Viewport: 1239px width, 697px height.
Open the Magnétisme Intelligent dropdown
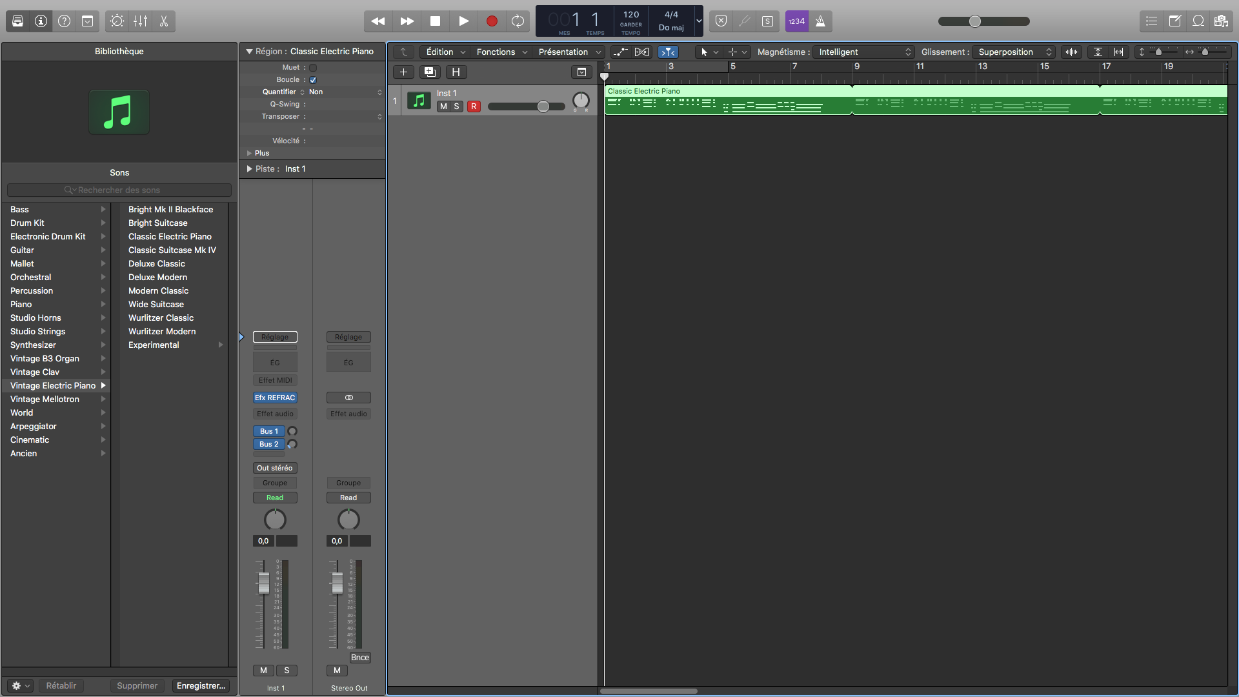click(x=864, y=52)
